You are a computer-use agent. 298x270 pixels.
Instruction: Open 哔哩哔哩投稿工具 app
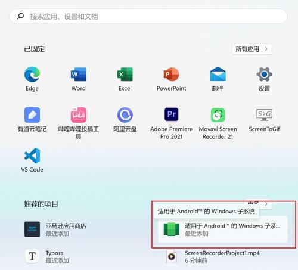coord(79,115)
